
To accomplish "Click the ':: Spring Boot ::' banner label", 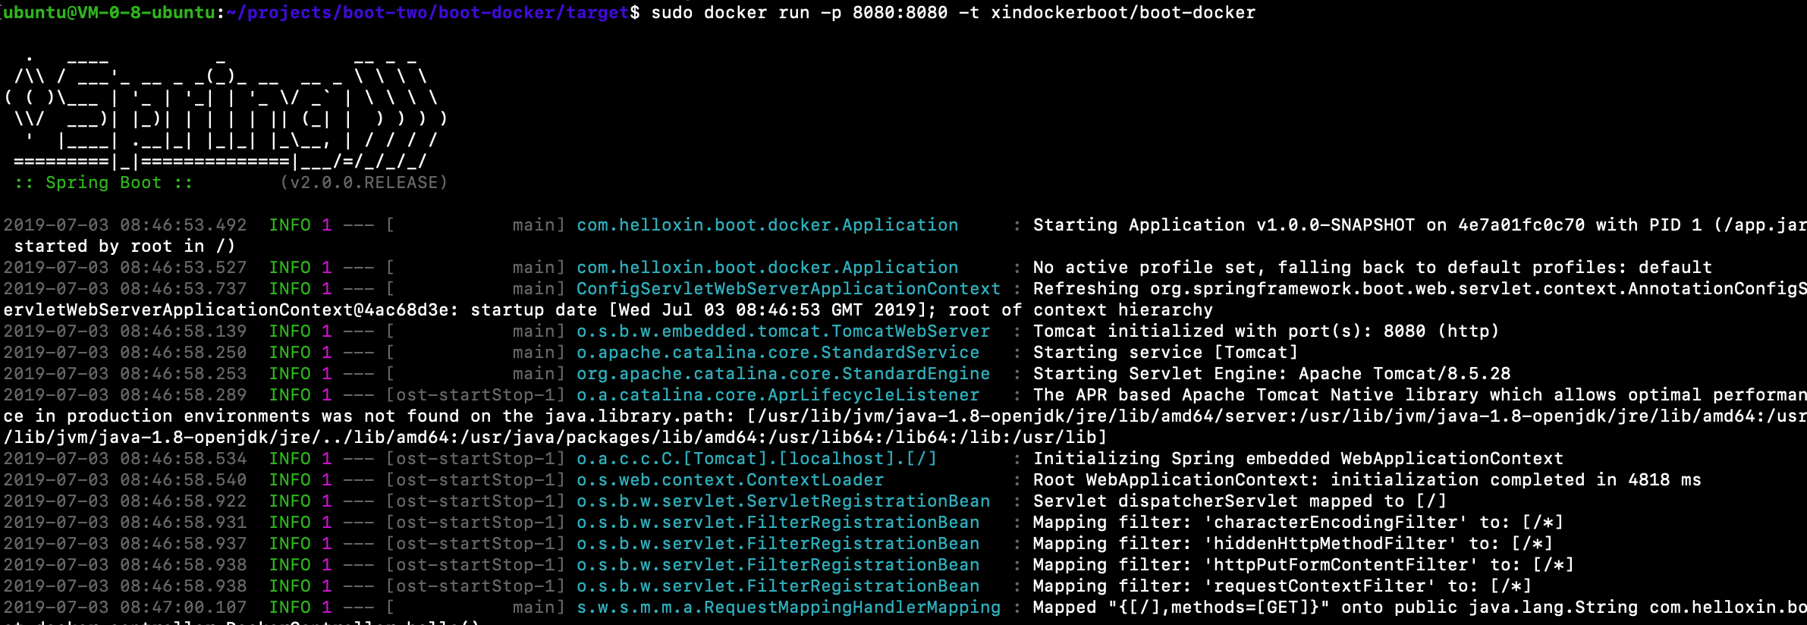I will (104, 183).
